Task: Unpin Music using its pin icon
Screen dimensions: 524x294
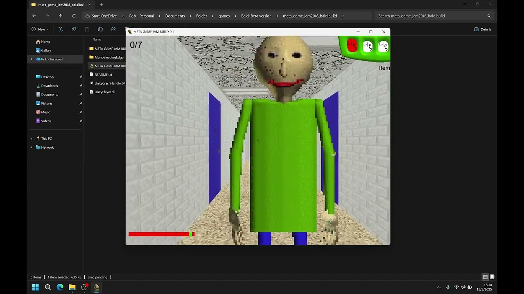Action: (81, 112)
